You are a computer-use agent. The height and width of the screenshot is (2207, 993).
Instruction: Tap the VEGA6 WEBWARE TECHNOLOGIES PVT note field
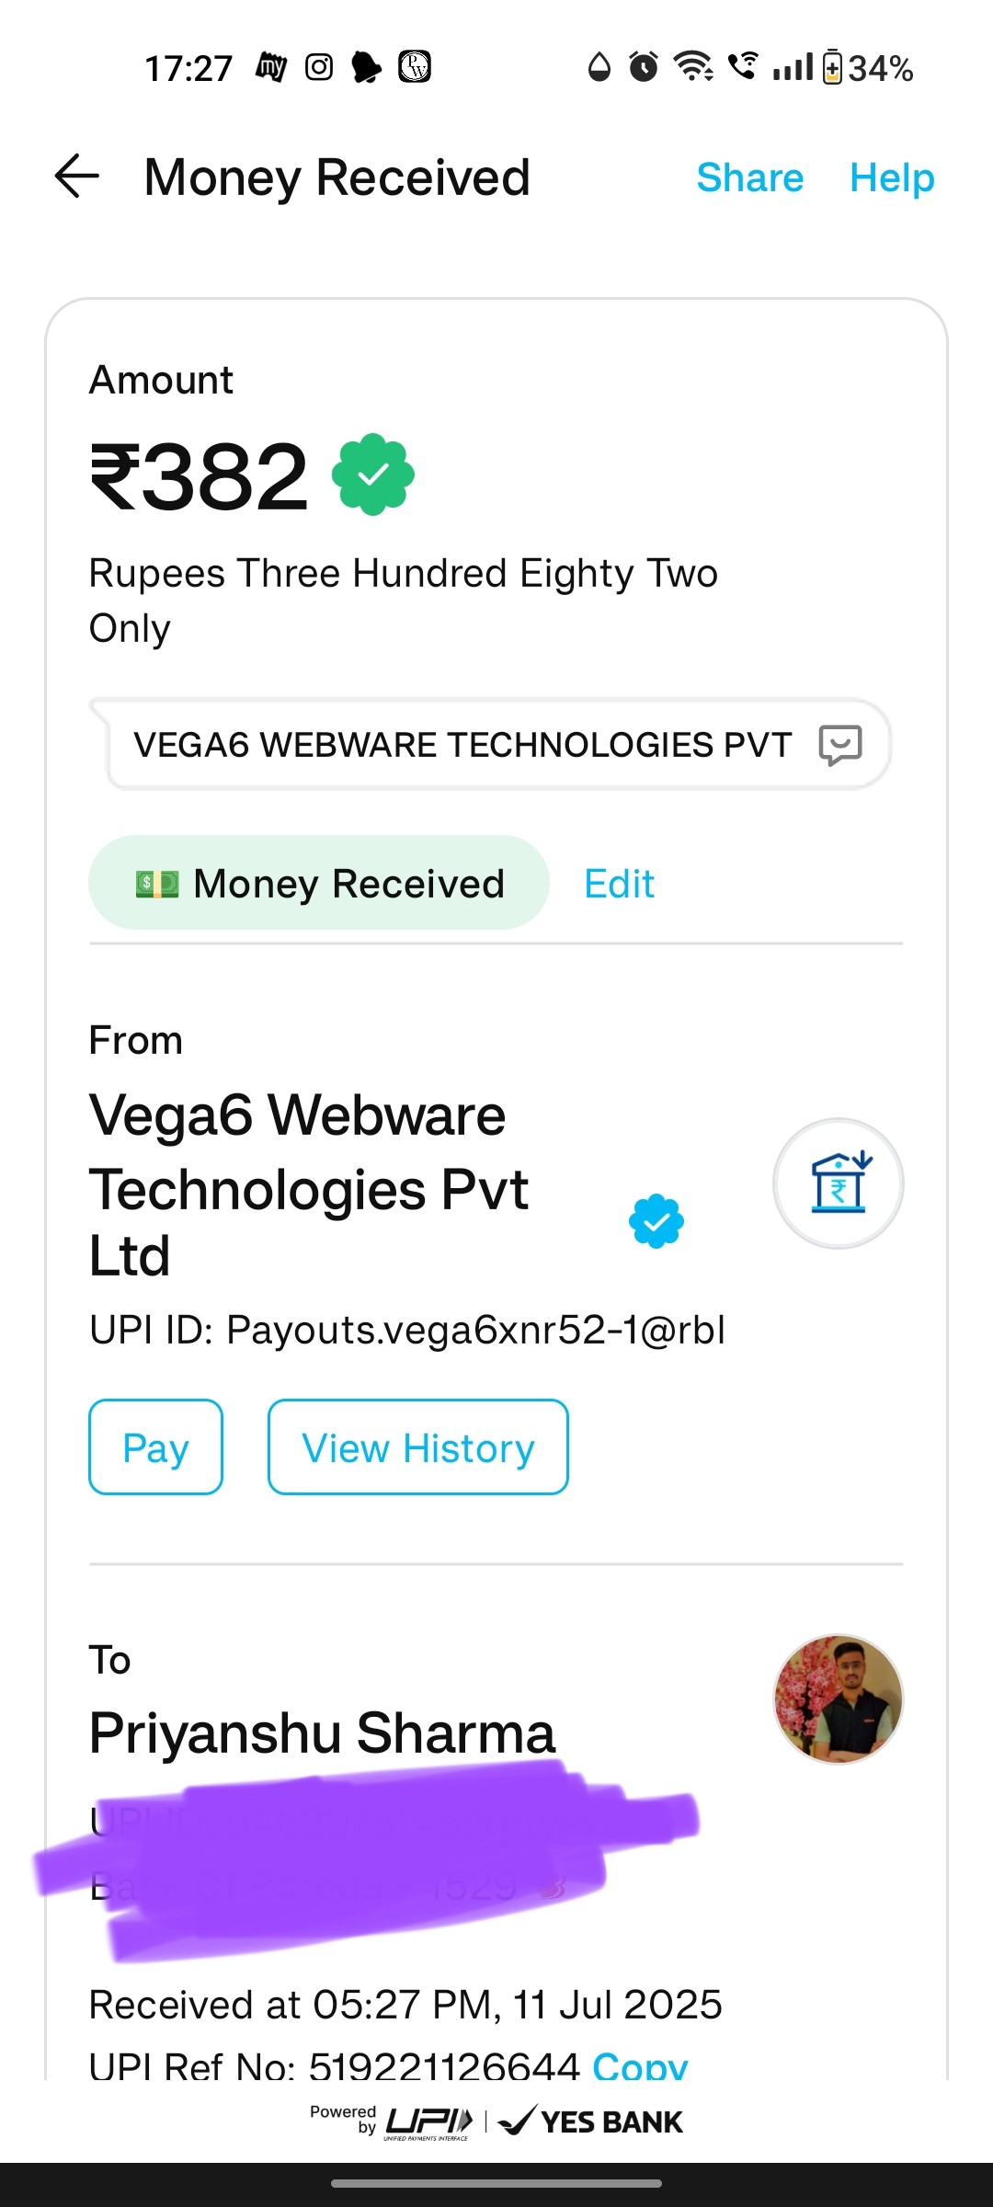(491, 745)
